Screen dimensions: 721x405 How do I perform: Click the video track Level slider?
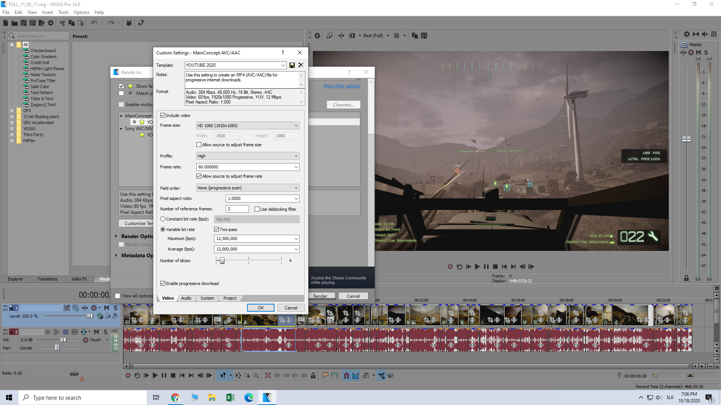(x=90, y=316)
